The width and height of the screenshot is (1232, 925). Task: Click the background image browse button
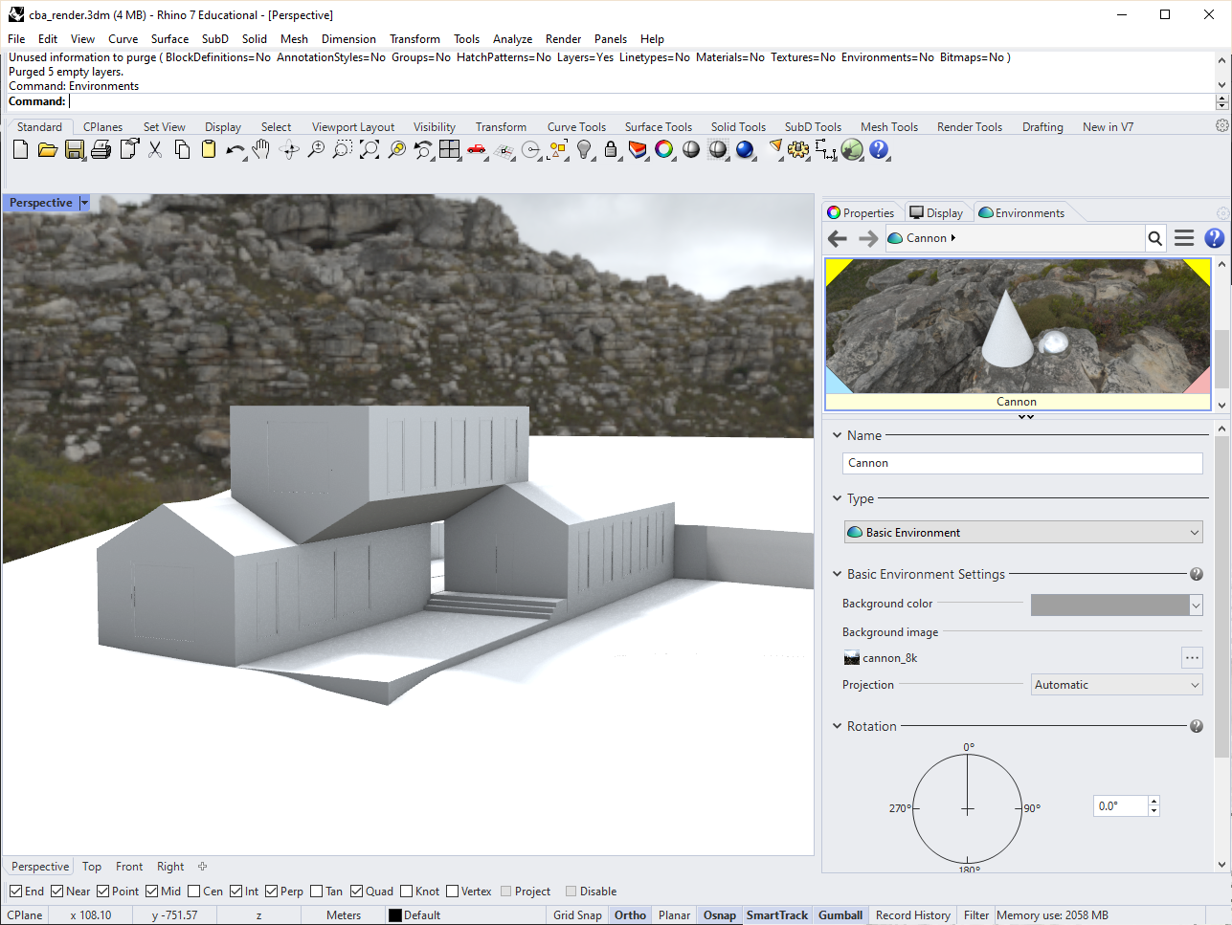coord(1192,658)
